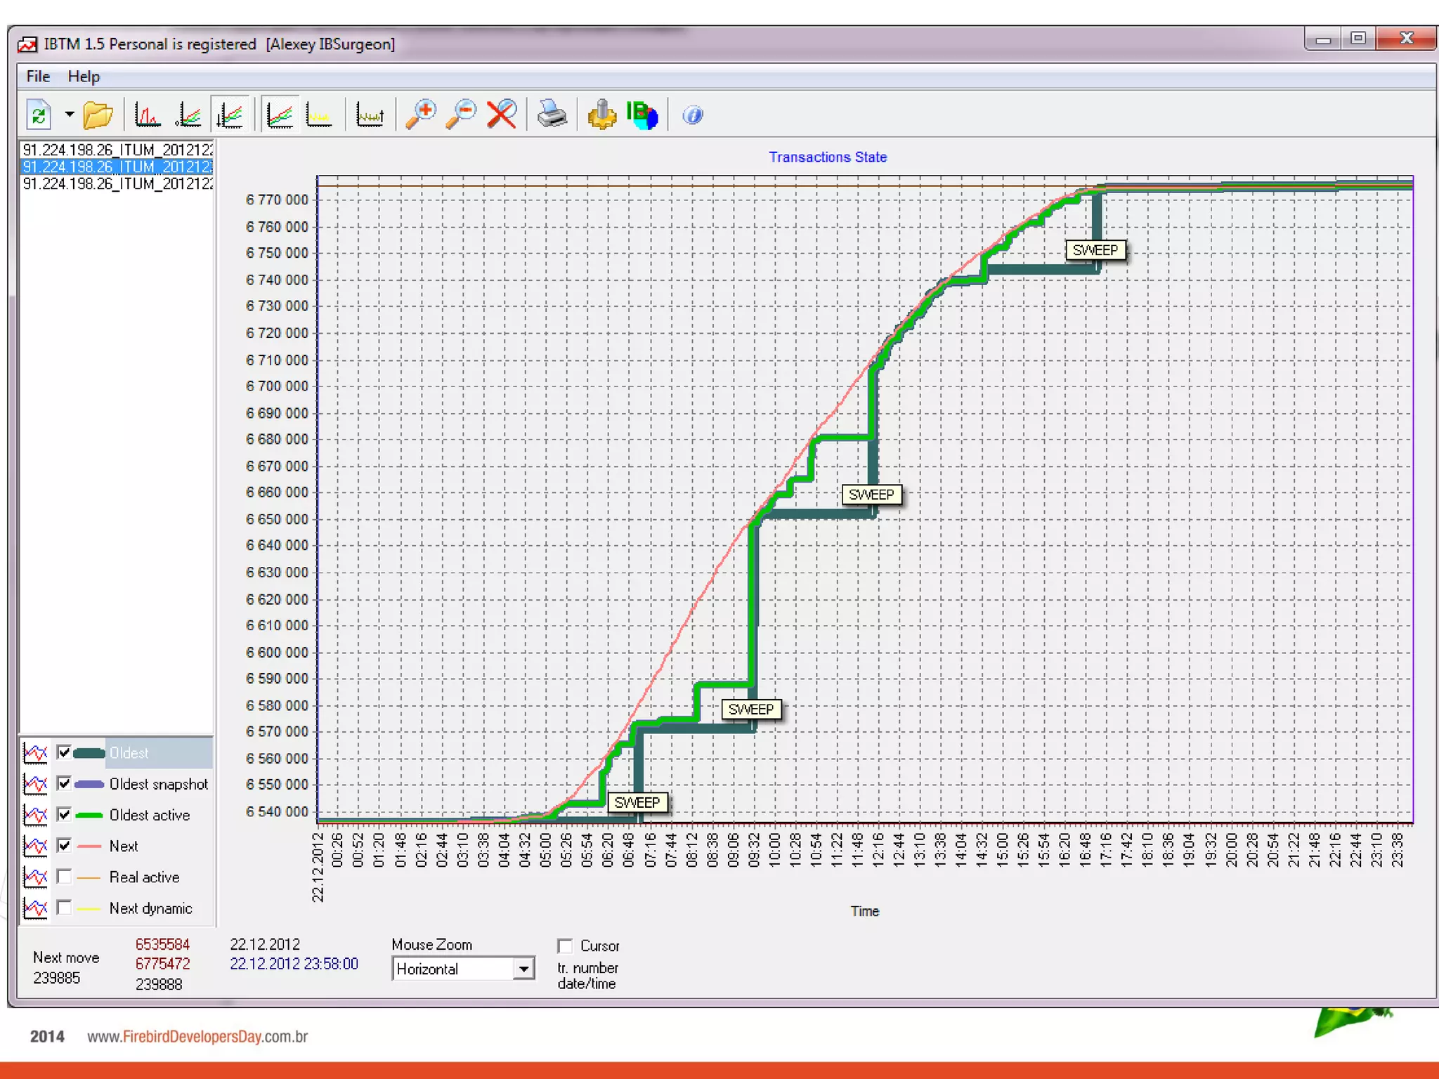The width and height of the screenshot is (1439, 1079).
Task: Click the zoom out magnifier icon
Action: (462, 115)
